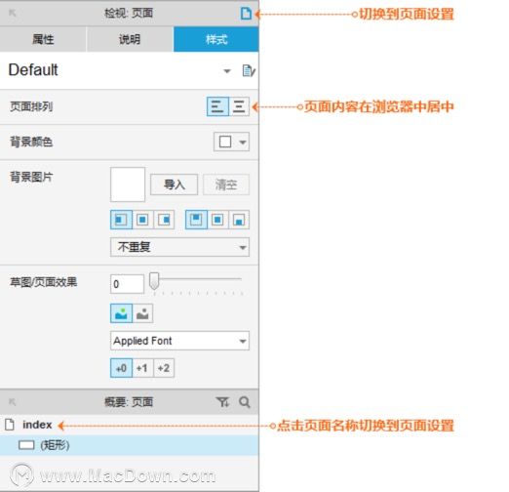This screenshot has width=509, height=492.
Task: Click the 背景颜色 label
Action: pos(31,142)
